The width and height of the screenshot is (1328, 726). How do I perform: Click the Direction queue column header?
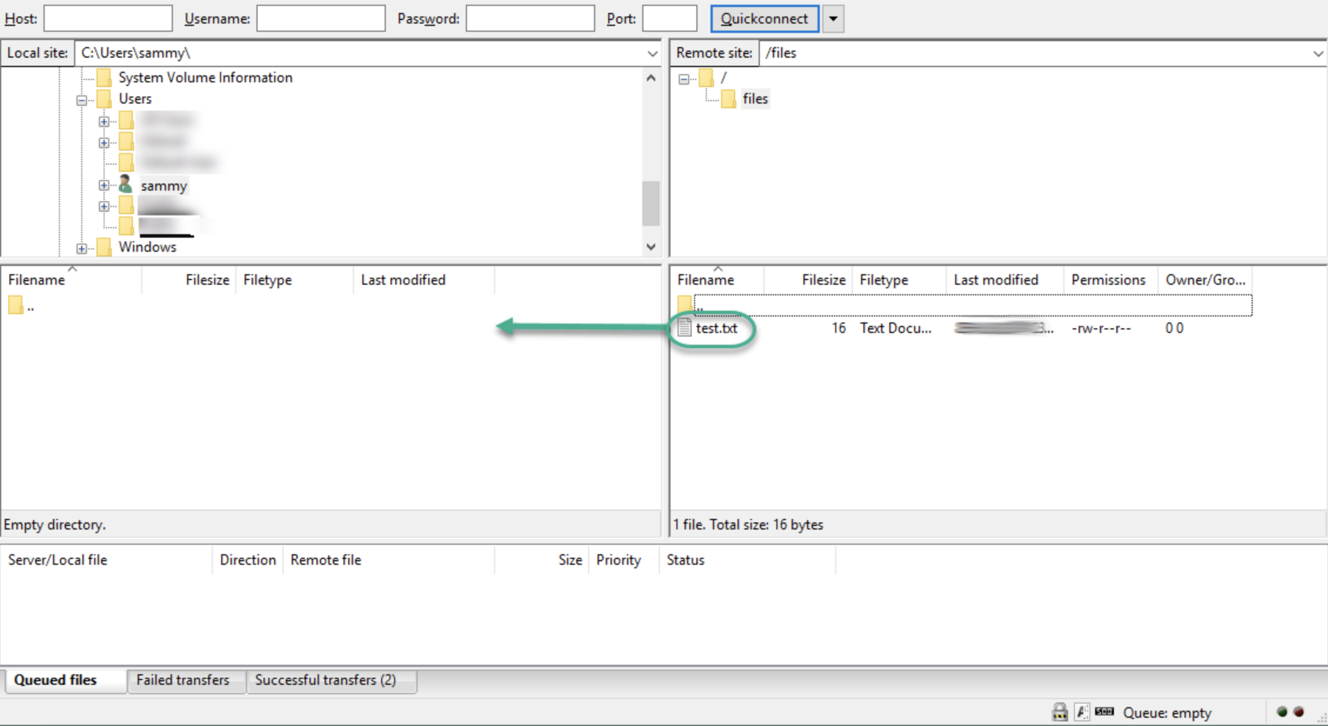coord(248,560)
